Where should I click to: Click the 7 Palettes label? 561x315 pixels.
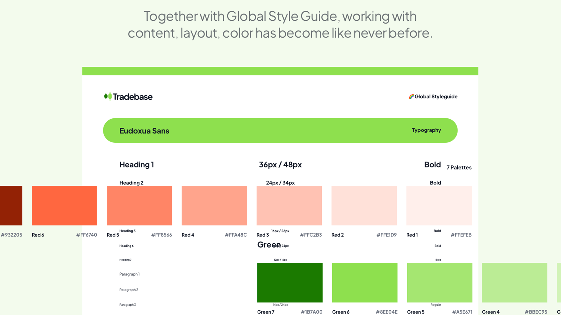click(459, 167)
